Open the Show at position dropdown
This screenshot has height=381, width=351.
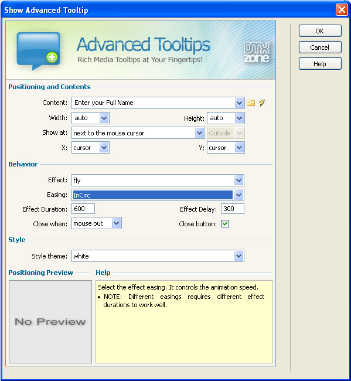(x=199, y=133)
